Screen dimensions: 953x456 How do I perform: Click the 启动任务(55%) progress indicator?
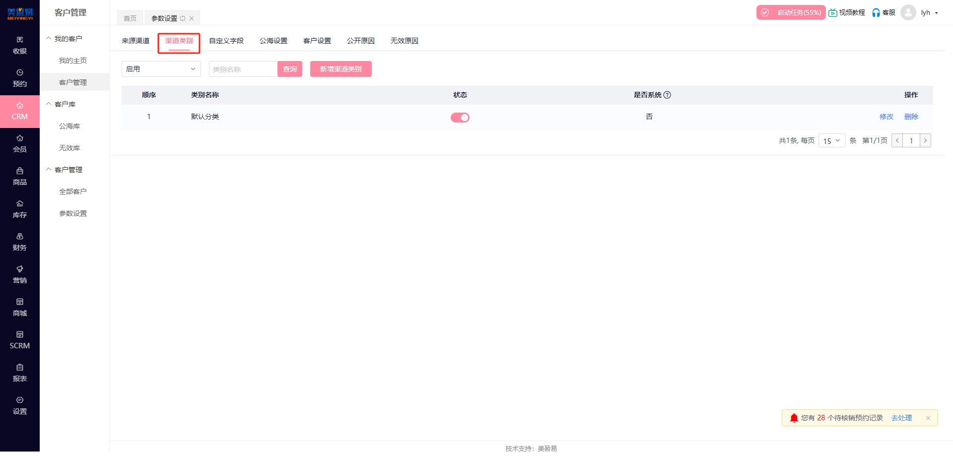pos(791,12)
